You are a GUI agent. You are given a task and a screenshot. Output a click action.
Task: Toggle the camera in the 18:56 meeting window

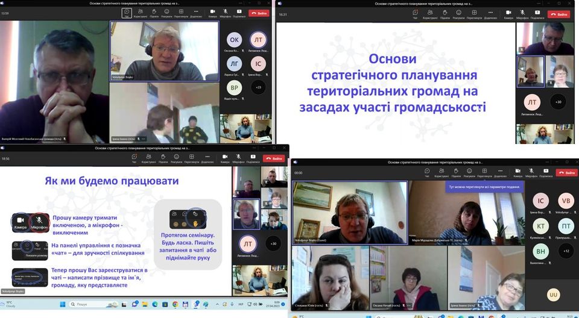225,158
